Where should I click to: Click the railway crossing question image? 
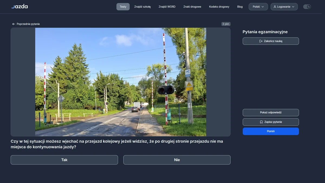(121, 82)
